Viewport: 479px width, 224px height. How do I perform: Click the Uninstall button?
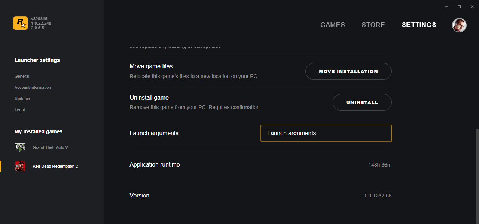[362, 102]
